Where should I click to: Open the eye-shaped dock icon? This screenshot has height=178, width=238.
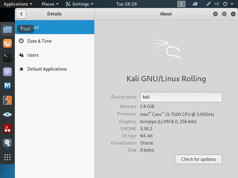pyautogui.click(x=7, y=115)
